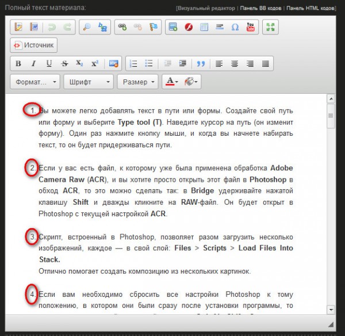Toggle strikethrough formatting
The height and width of the screenshot is (336, 345).
pyautogui.click(x=64, y=64)
